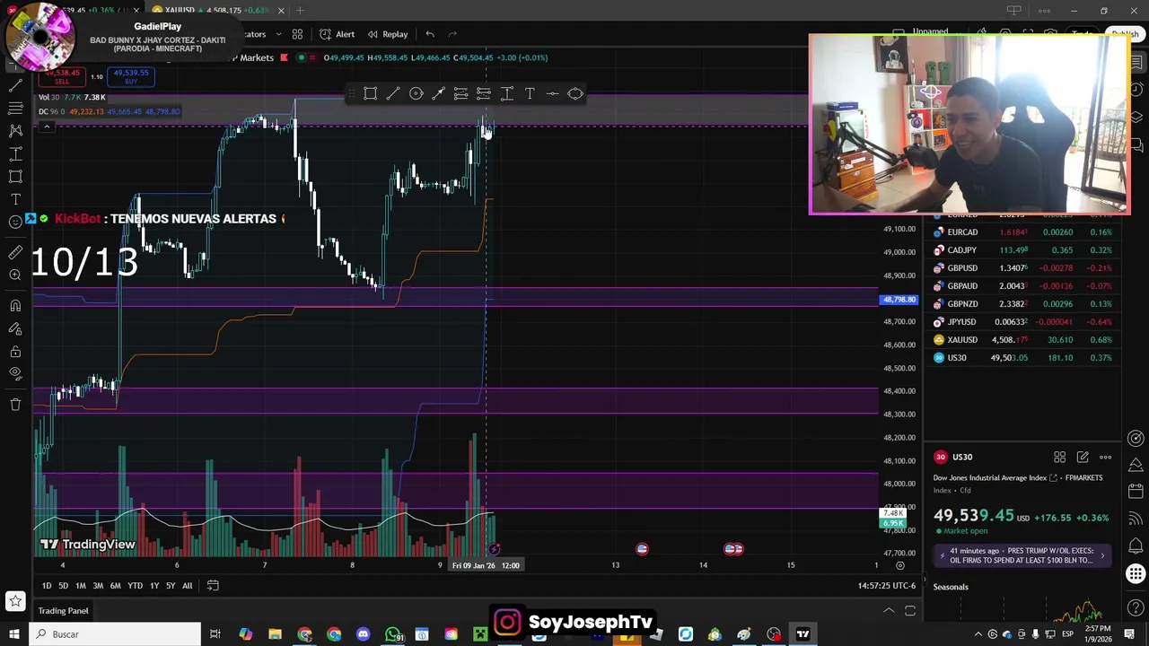The image size is (1149, 646).
Task: Expand the bottom panel with chevron up
Action: pyautogui.click(x=889, y=611)
